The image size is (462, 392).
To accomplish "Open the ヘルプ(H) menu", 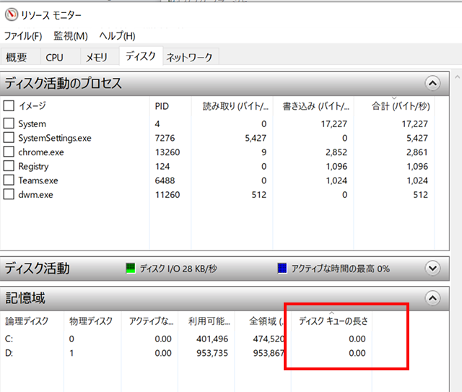I will click(117, 36).
